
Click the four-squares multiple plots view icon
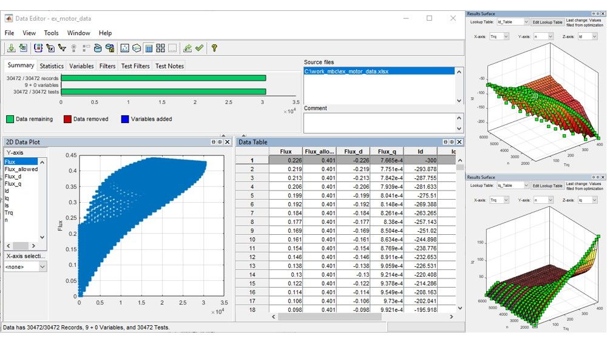click(161, 48)
